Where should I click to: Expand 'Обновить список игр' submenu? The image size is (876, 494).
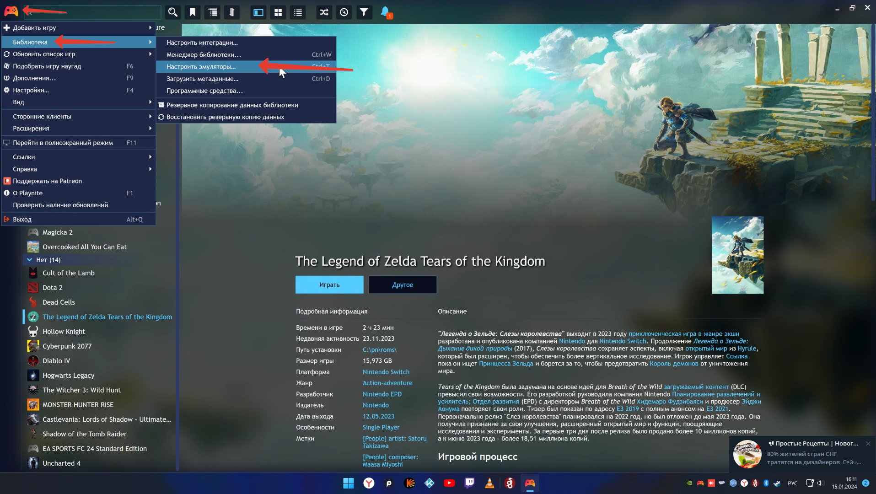click(x=79, y=54)
